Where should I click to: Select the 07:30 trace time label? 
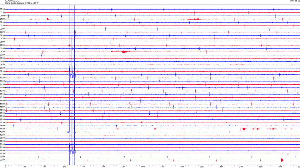(x=2, y=58)
